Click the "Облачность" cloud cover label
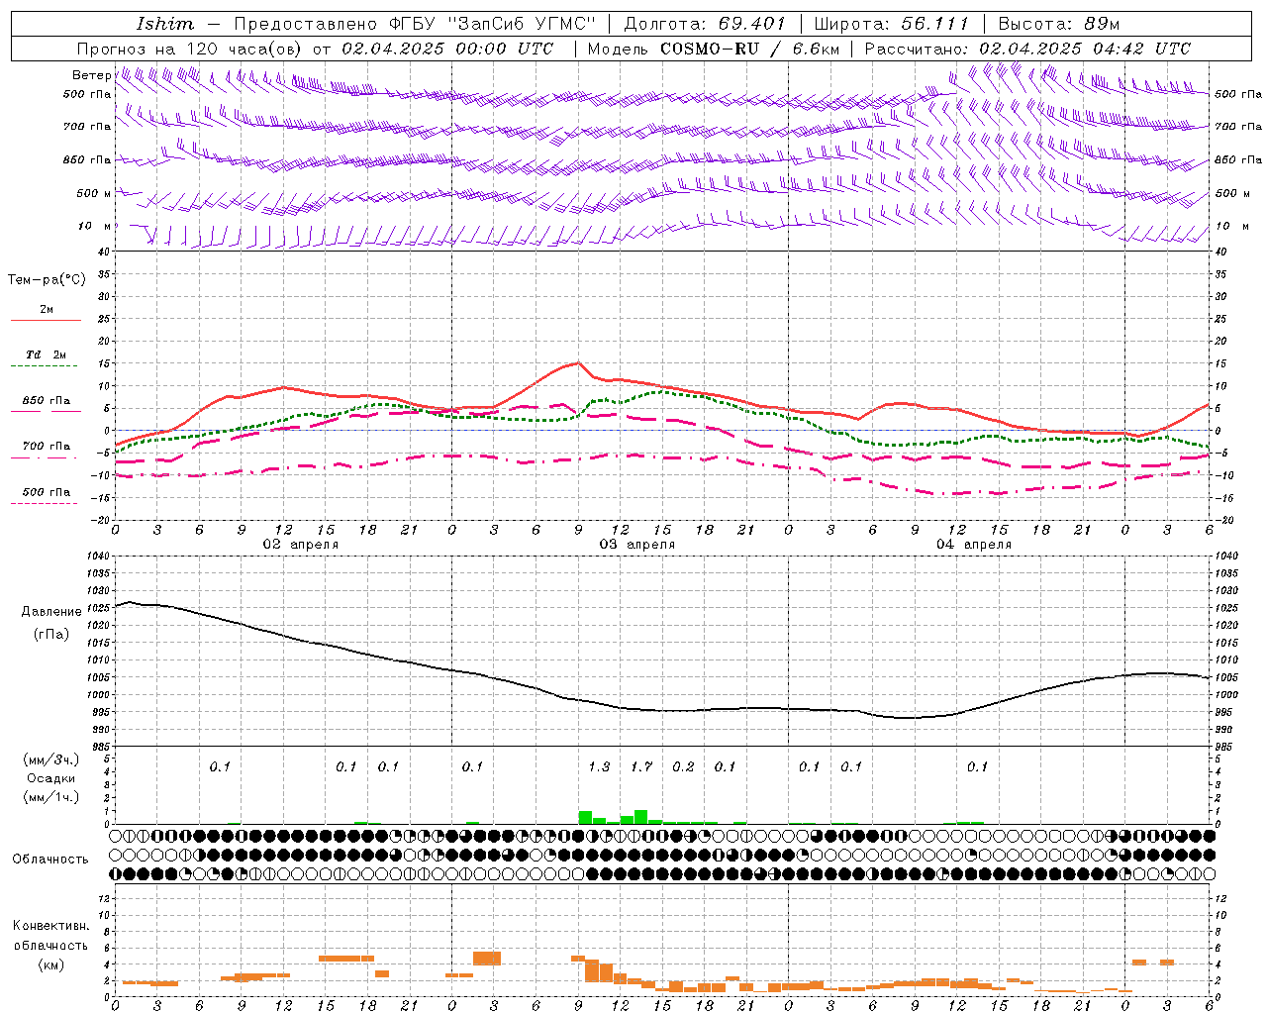The height and width of the screenshot is (1014, 1267). point(50,859)
